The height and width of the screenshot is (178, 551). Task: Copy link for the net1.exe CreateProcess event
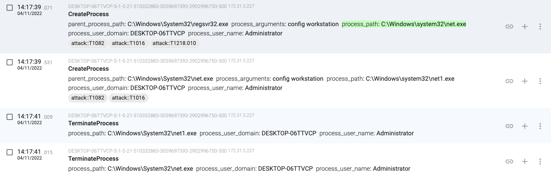509,81
